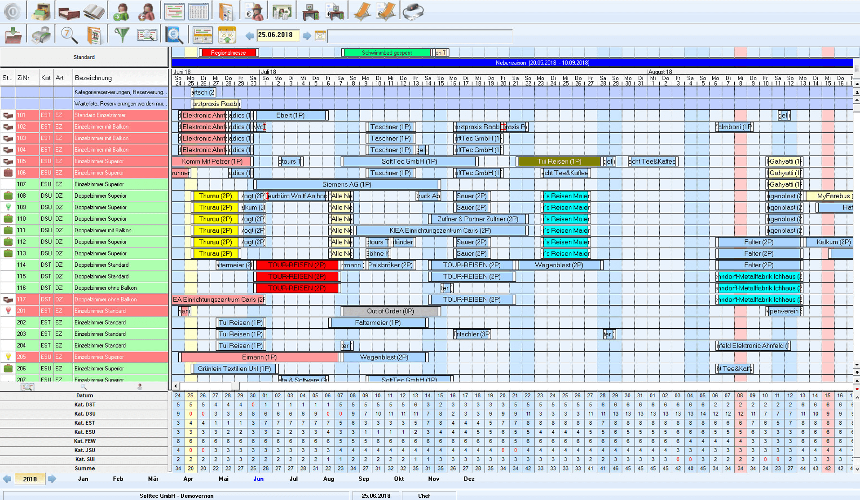Select the Out of Order booking bar

click(x=390, y=311)
